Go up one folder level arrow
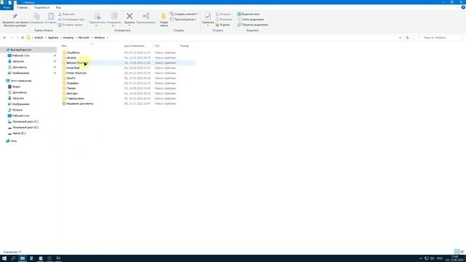Image resolution: width=466 pixels, height=262 pixels. click(x=23, y=38)
